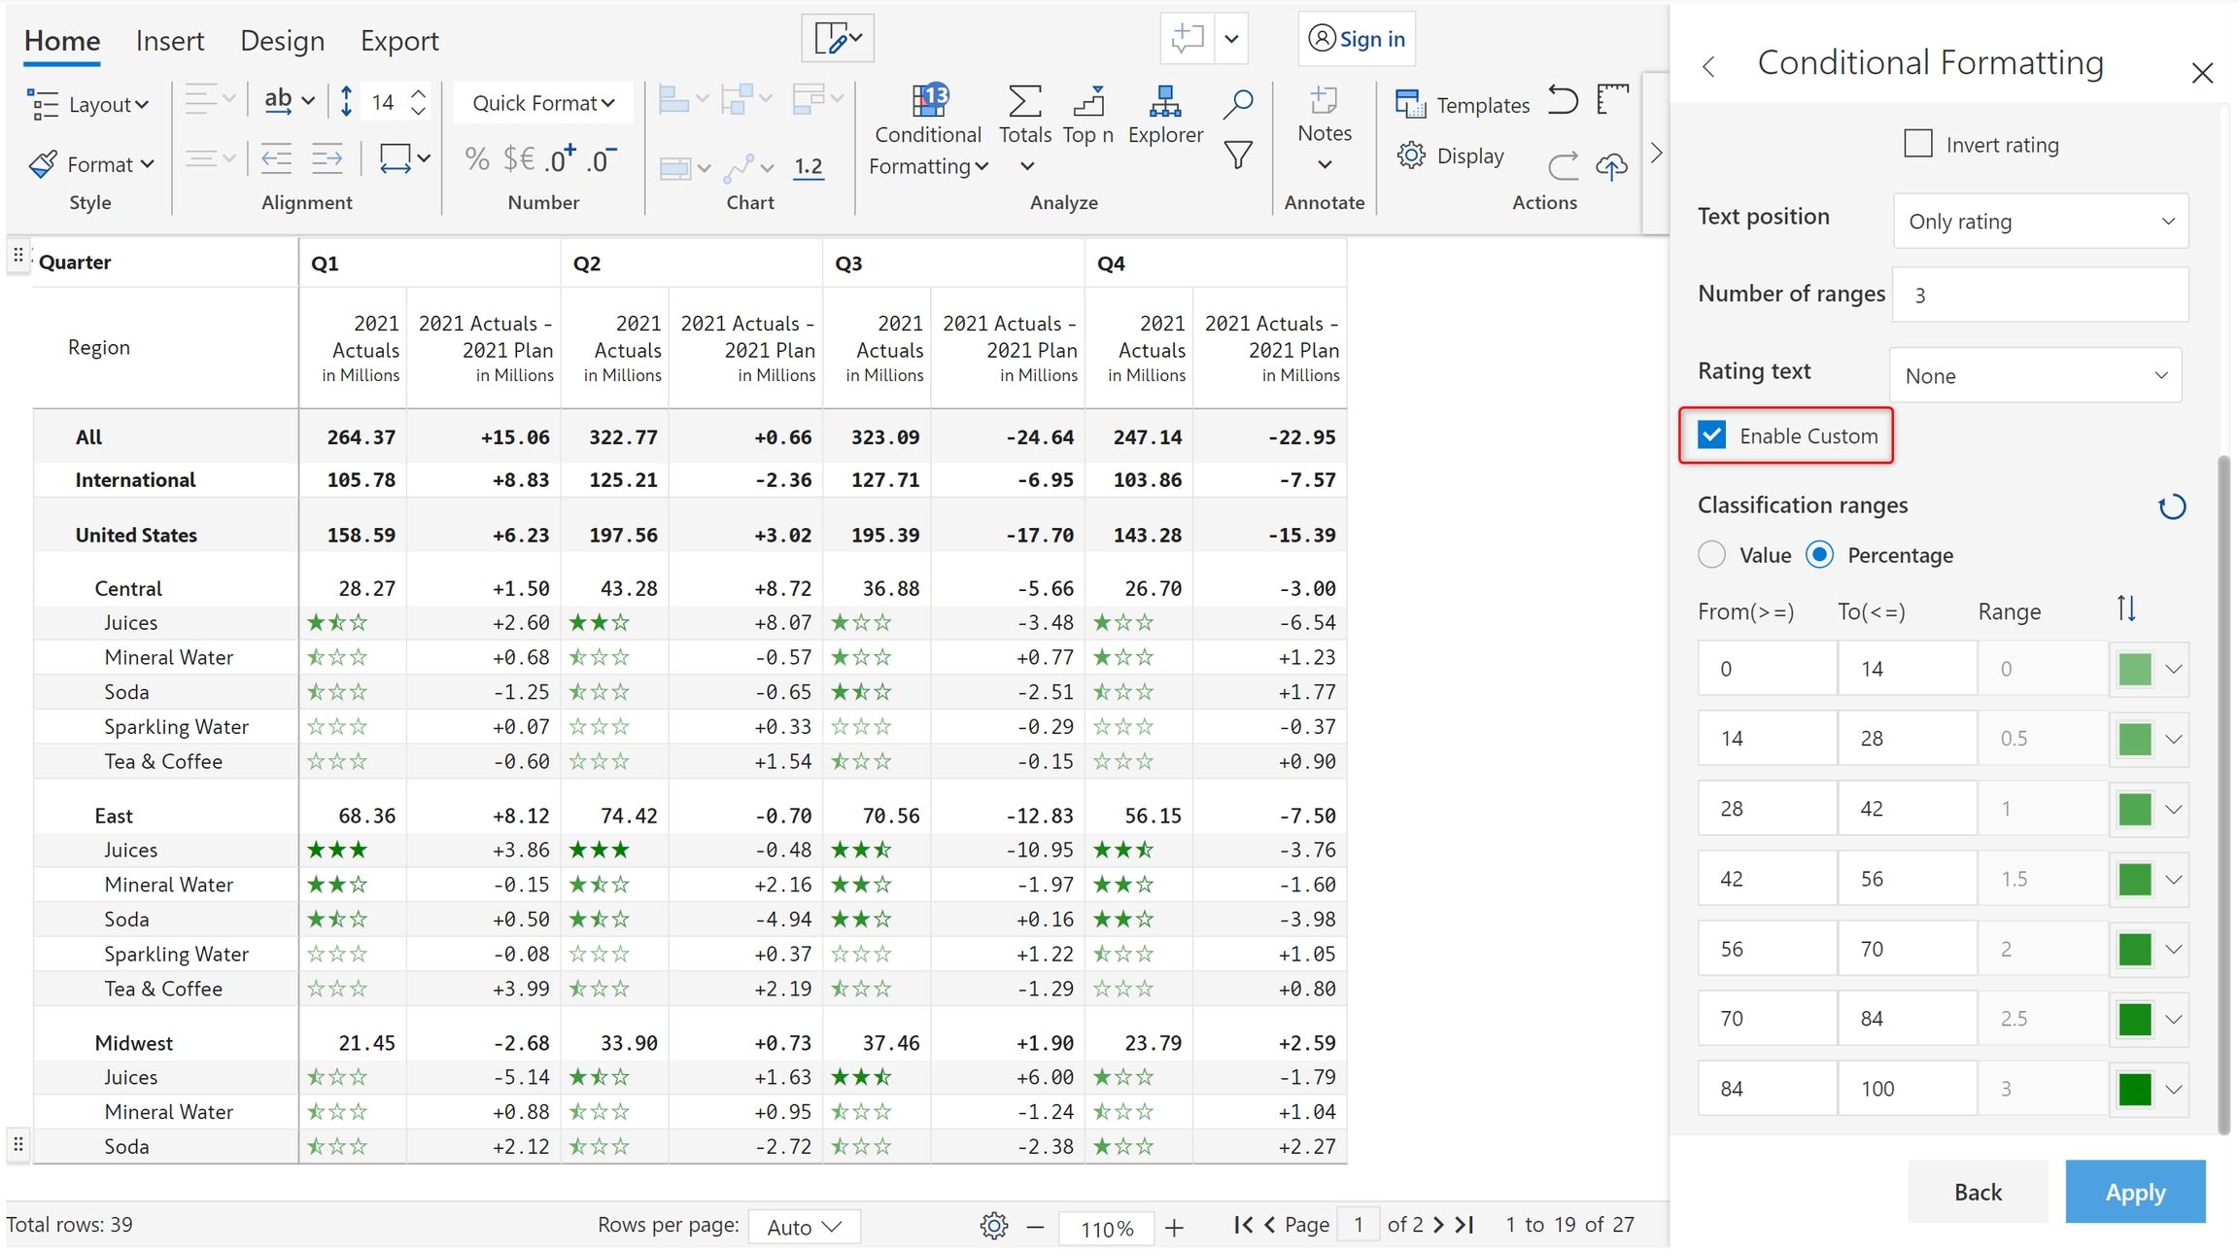Open the Explorer hierarchy tool
The image size is (2239, 1254).
click(x=1164, y=102)
